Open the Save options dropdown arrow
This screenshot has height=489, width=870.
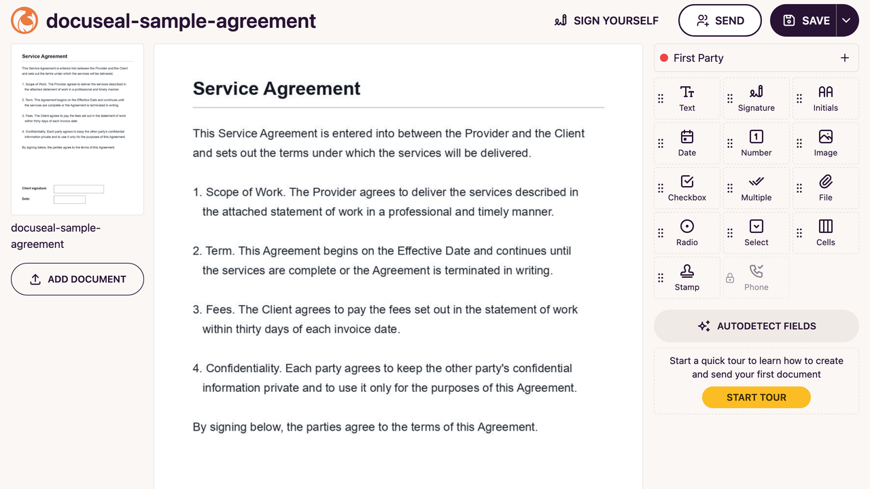pos(846,20)
